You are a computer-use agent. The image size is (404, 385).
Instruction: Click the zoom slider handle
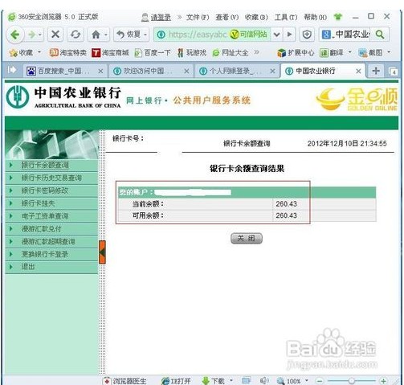pyautogui.click(x=352, y=381)
